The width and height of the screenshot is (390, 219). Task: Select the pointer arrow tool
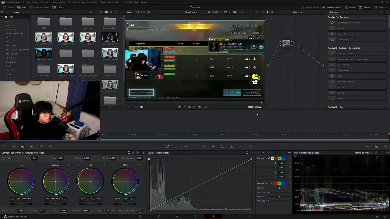click(x=268, y=12)
